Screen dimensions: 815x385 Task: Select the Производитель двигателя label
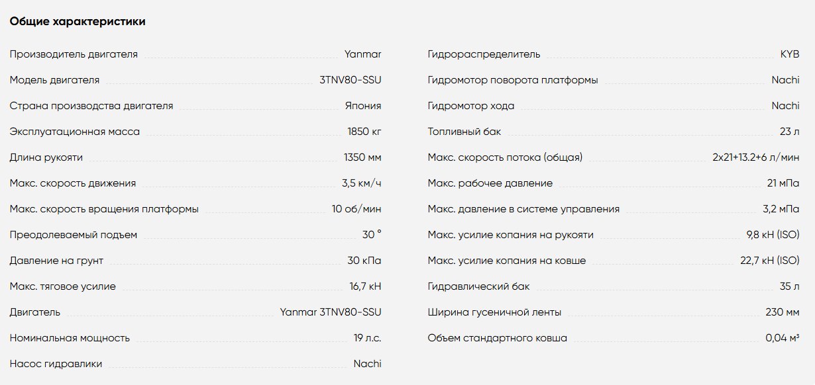point(74,54)
